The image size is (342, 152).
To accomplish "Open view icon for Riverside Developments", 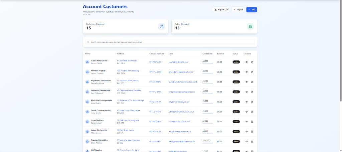I will coord(247,102).
